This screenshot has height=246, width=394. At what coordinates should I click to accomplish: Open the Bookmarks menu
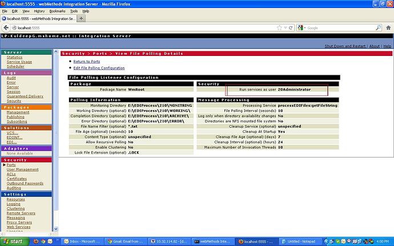[x=57, y=11]
